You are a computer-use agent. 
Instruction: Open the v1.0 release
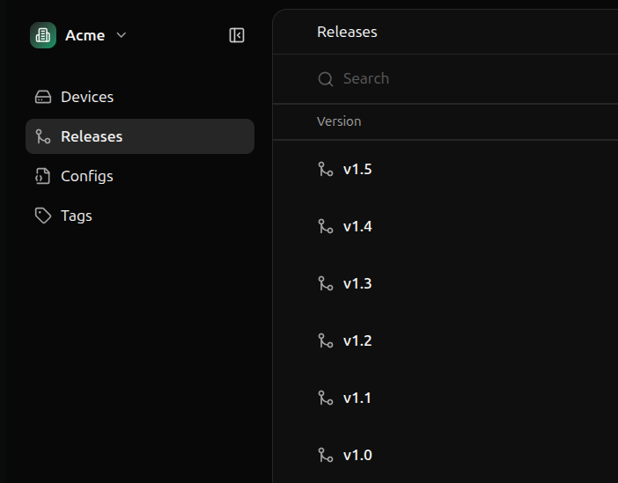357,455
